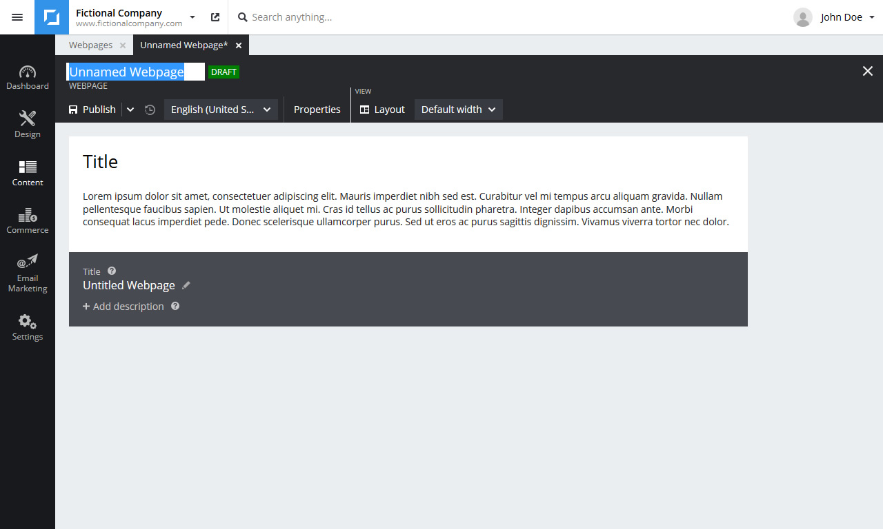Click help icon next to Title label
This screenshot has height=529, width=883.
[x=112, y=271]
